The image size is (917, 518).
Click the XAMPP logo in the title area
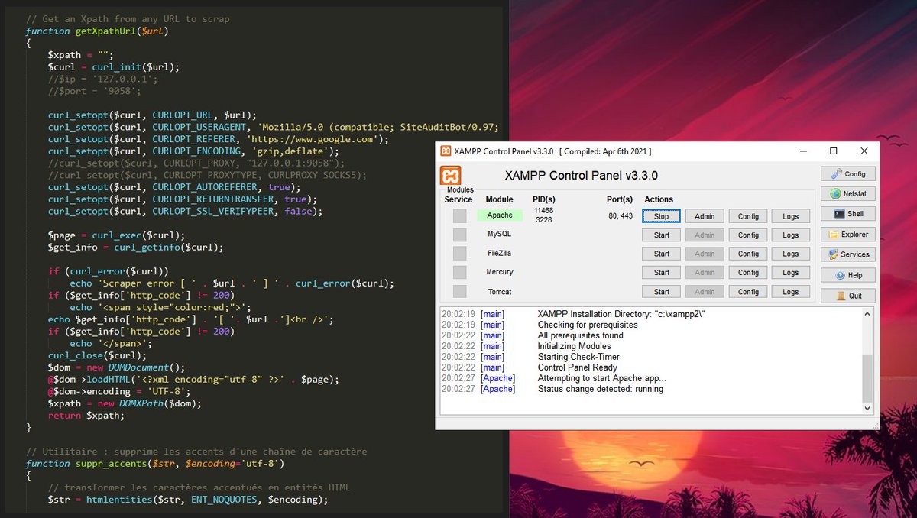click(x=451, y=176)
